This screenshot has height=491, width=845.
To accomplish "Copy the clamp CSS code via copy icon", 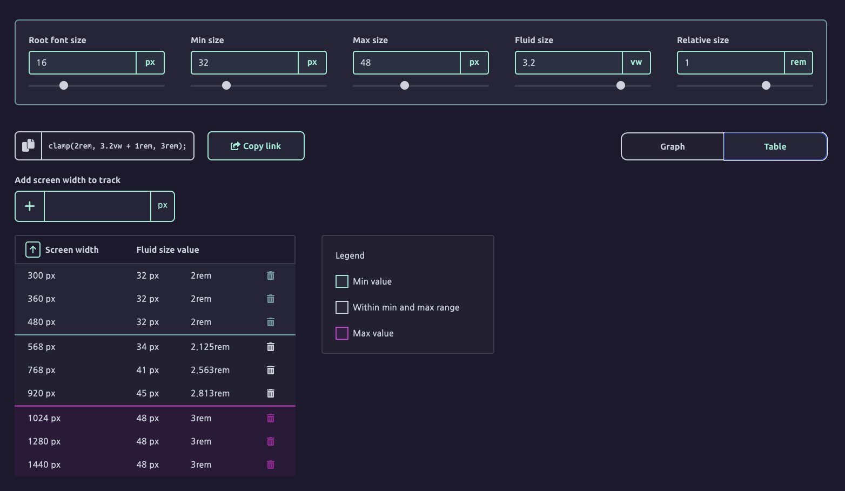I will [x=28, y=146].
